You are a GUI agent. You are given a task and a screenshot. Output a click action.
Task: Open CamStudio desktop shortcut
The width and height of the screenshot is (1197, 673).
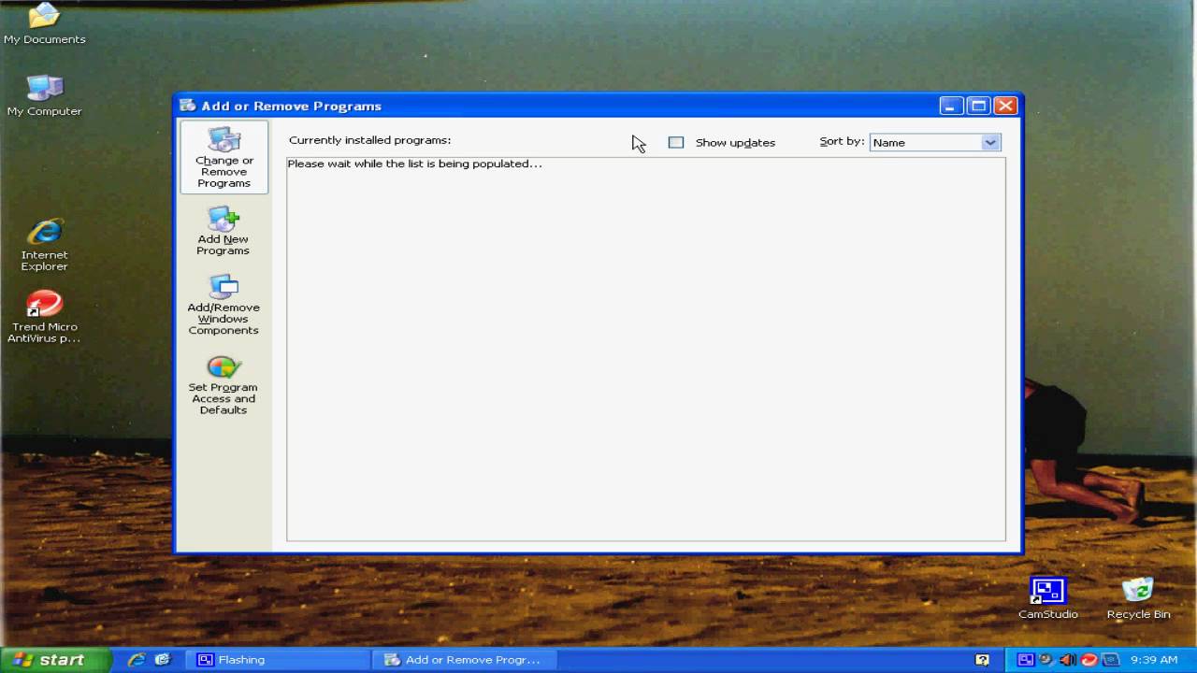[x=1047, y=598]
